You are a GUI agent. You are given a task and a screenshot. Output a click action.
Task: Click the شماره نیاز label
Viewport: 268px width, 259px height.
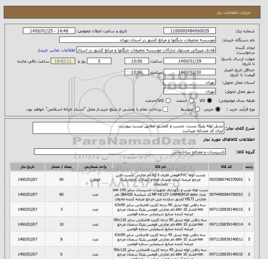point(245,31)
